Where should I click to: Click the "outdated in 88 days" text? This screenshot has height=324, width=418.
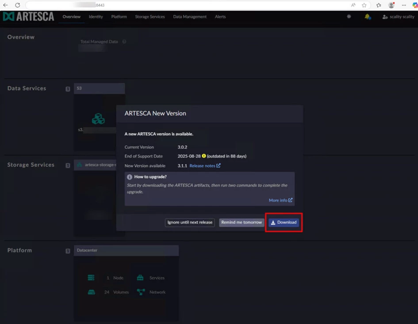[226, 156]
